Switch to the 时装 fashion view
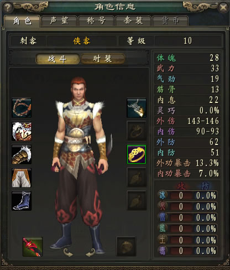The image size is (230, 270). [103, 59]
